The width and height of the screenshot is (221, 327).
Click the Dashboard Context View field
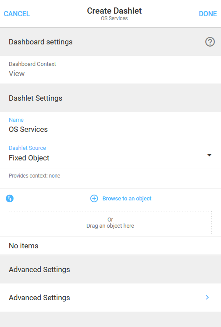pyautogui.click(x=110, y=69)
